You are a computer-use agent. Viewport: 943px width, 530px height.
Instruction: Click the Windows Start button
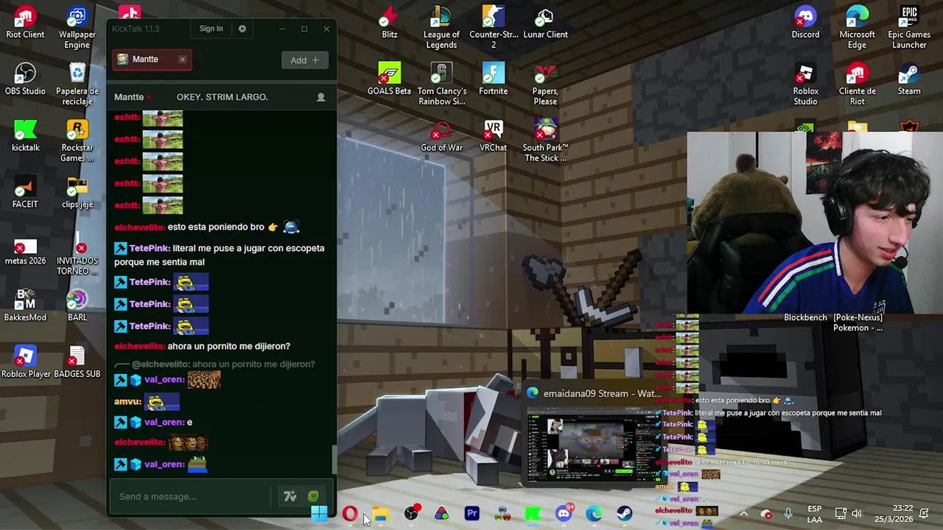point(319,514)
